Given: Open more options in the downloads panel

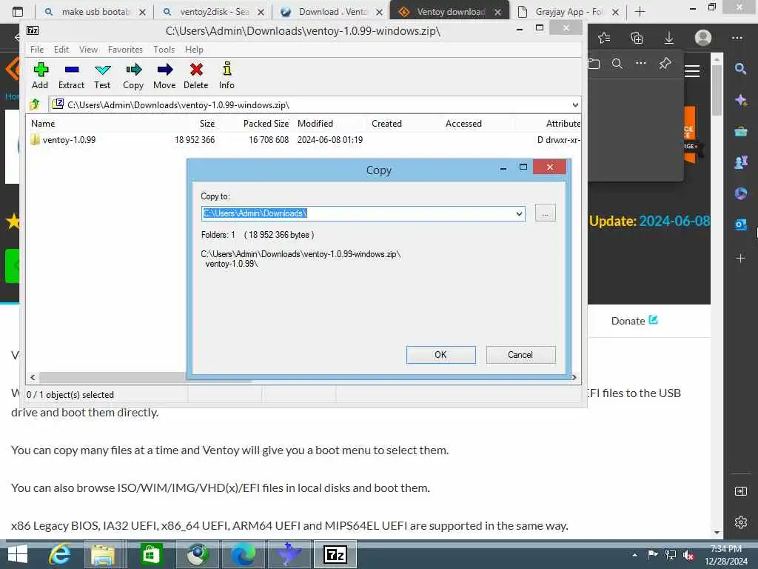Looking at the screenshot, I should pos(640,63).
